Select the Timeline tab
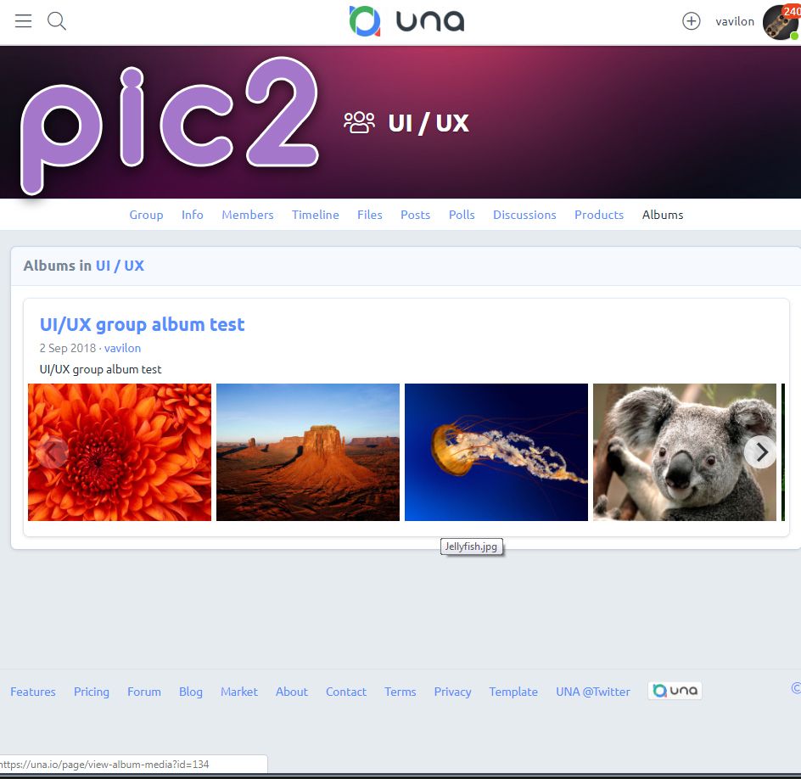This screenshot has height=779, width=801. 316,215
